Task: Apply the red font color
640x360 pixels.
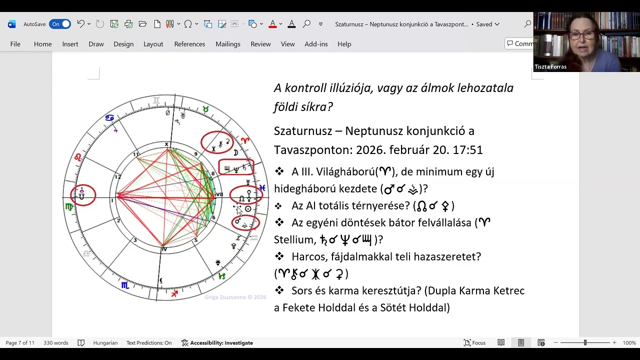Action: (x=272, y=24)
